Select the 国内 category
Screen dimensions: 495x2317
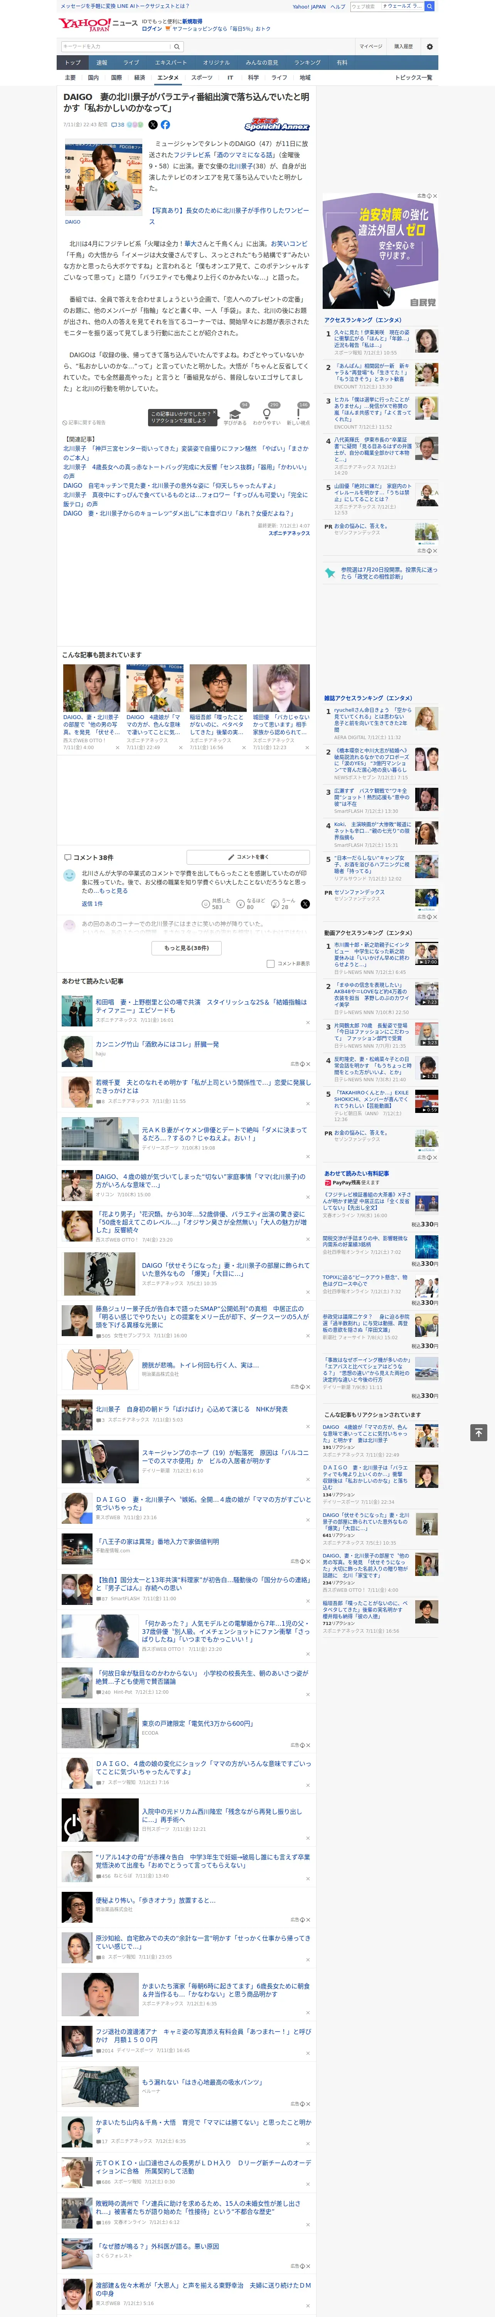pyautogui.click(x=93, y=77)
